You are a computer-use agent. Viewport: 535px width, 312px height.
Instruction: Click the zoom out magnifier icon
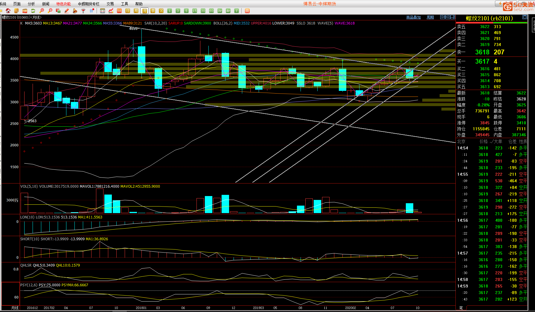pos(50,11)
